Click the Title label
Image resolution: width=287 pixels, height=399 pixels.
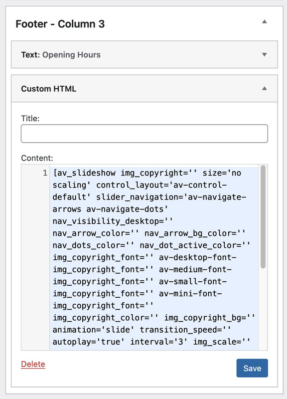pyautogui.click(x=30, y=119)
